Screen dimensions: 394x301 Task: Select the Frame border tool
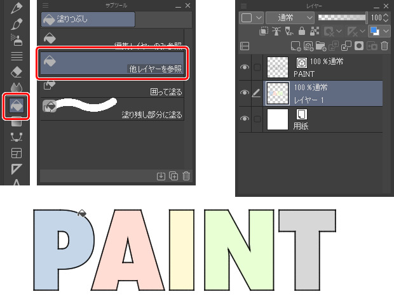tap(17, 153)
